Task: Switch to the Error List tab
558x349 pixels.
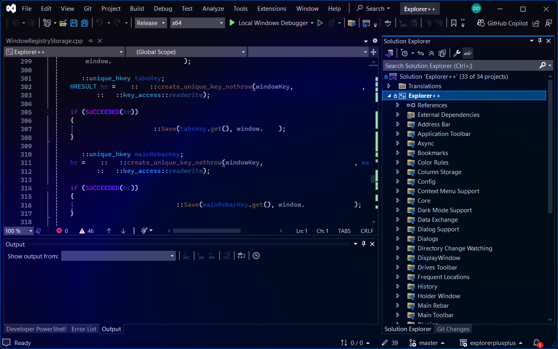Action: [x=84, y=329]
